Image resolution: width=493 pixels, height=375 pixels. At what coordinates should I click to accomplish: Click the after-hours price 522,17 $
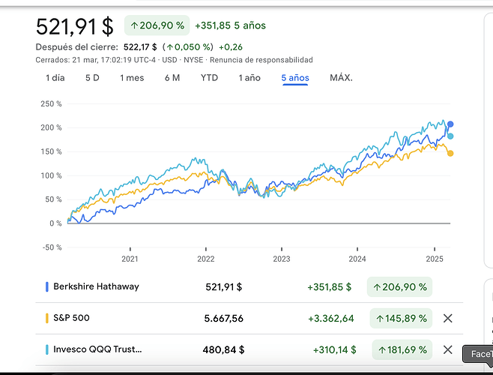point(140,47)
